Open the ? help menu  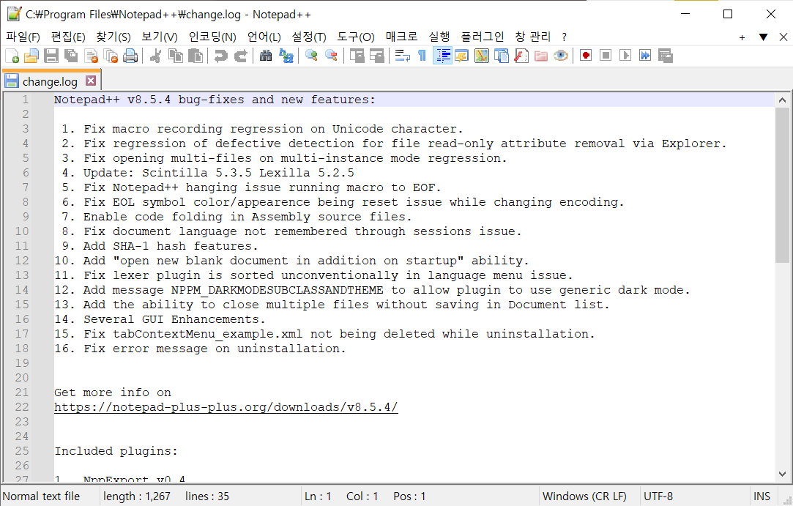pyautogui.click(x=564, y=37)
